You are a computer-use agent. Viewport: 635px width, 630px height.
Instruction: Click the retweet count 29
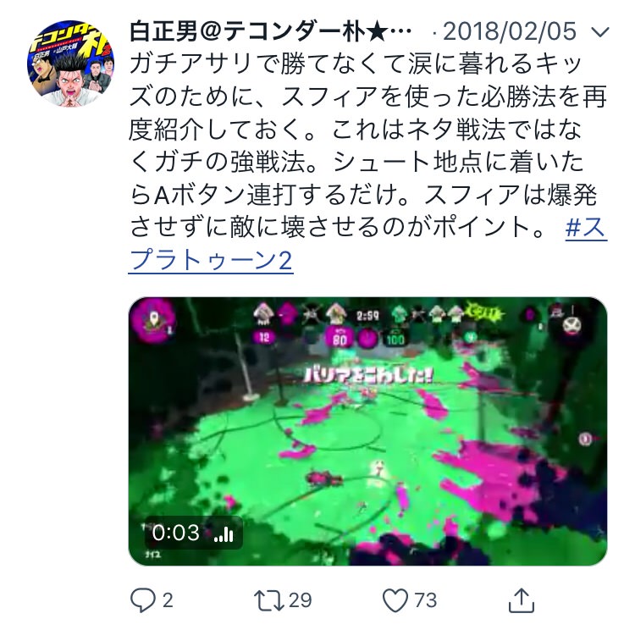[300, 600]
